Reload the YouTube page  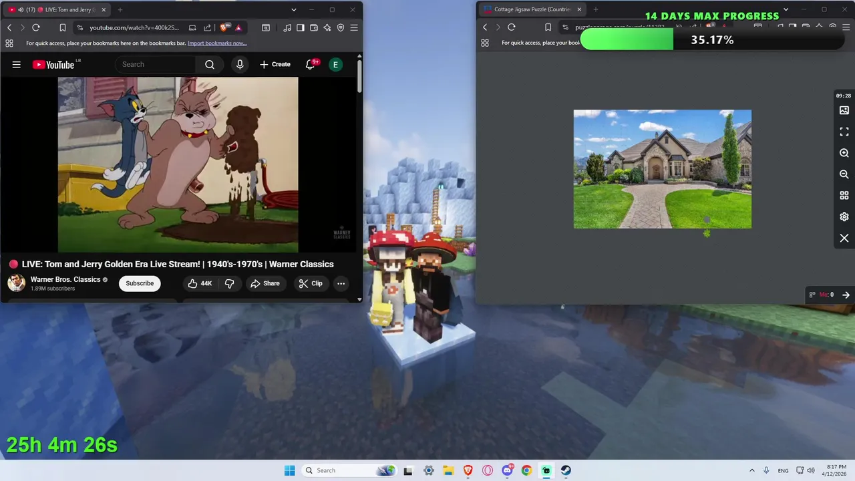click(x=36, y=27)
